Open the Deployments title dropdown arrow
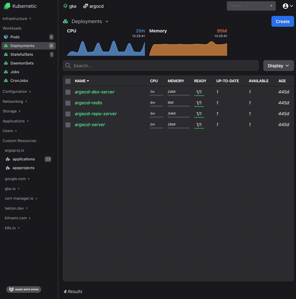Screen dimensions: 296x299 (x=107, y=21)
